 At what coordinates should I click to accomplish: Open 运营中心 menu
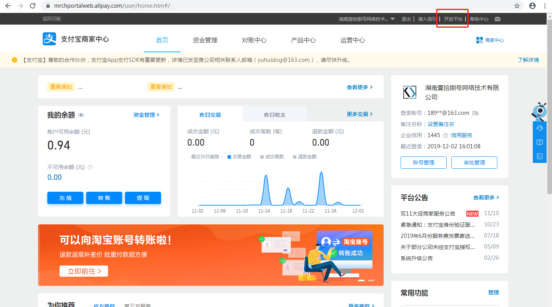coord(352,40)
